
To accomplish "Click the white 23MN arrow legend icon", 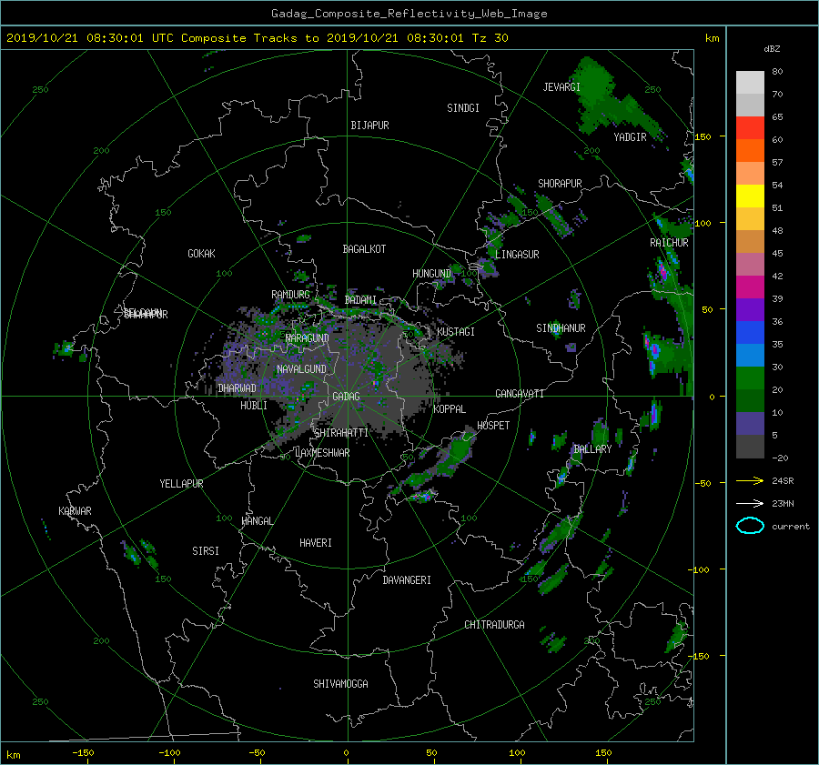I will (x=750, y=503).
